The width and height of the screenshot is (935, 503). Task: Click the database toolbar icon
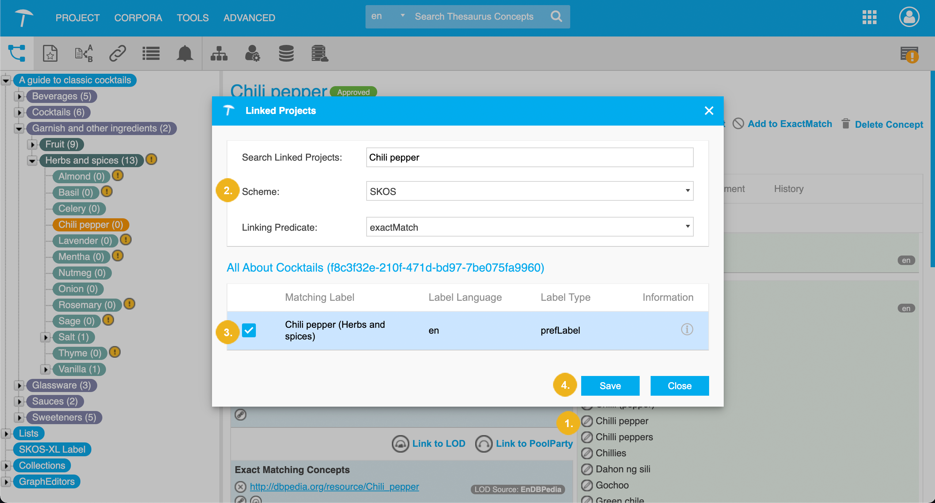click(x=287, y=53)
